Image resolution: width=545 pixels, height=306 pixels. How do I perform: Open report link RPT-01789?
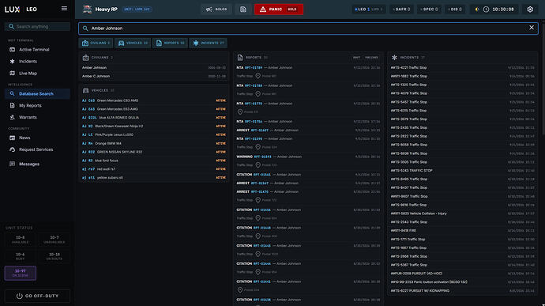pyautogui.click(x=254, y=68)
